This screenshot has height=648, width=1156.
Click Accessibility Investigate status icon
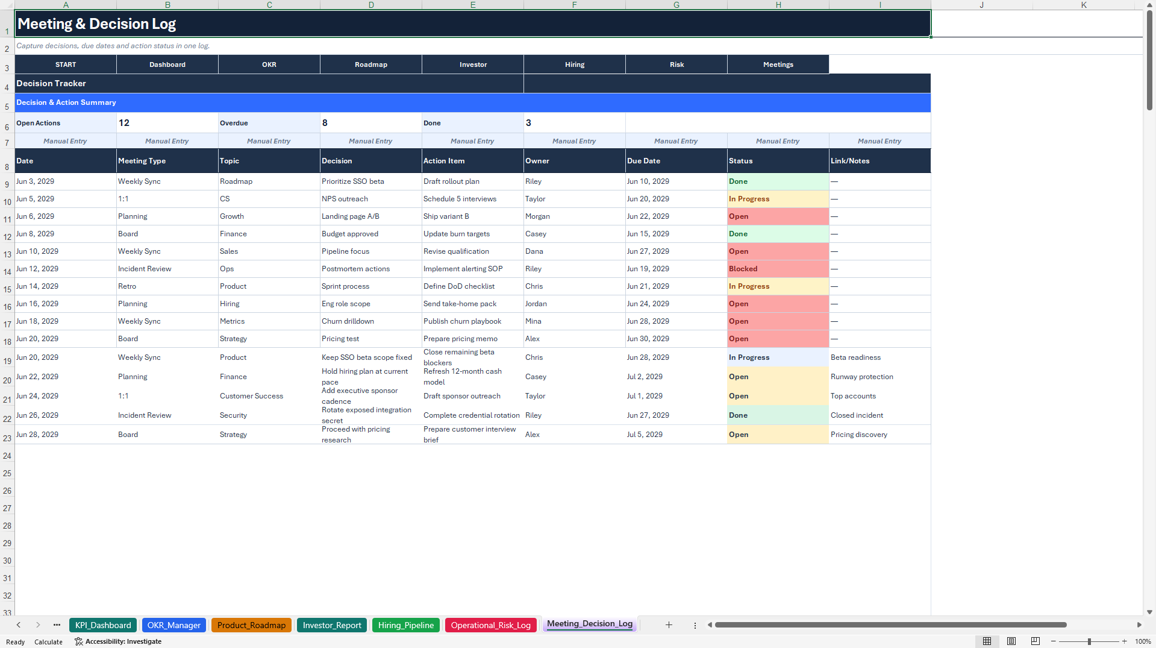pos(118,641)
